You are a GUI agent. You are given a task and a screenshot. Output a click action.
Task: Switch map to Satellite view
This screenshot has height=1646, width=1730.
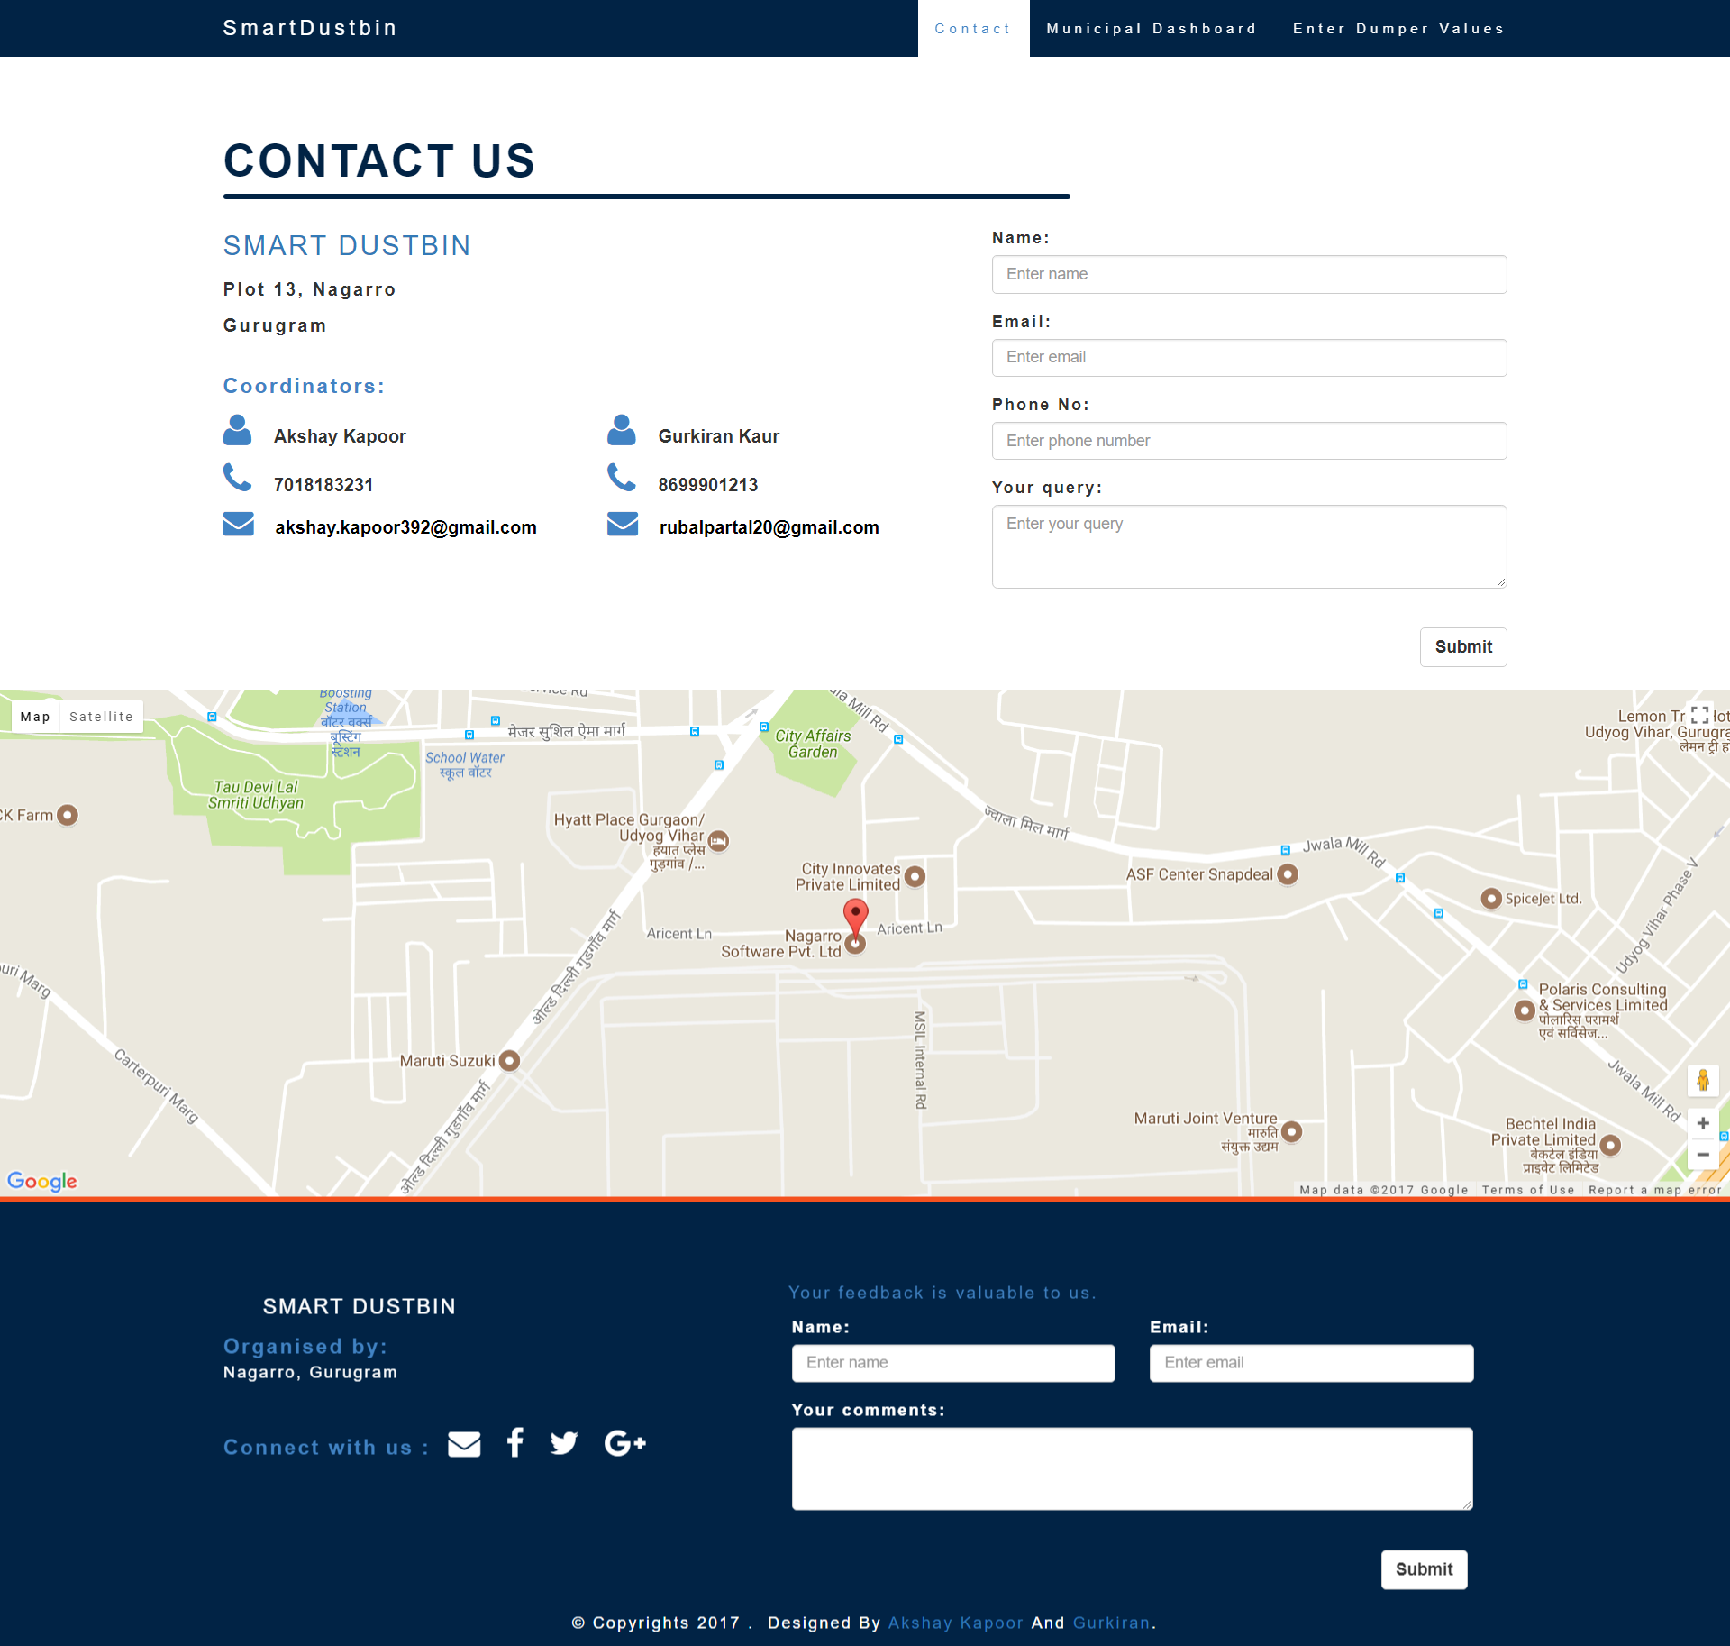coord(101,717)
